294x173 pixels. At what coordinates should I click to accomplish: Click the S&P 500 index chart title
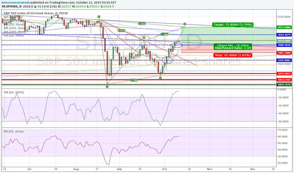click(x=36, y=13)
